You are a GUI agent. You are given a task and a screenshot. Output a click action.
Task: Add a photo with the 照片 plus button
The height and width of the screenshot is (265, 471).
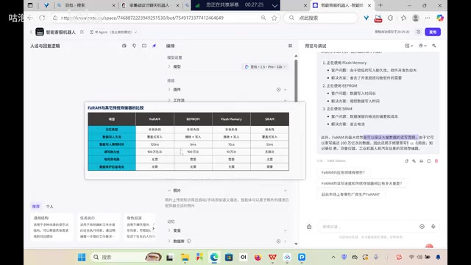click(x=285, y=191)
